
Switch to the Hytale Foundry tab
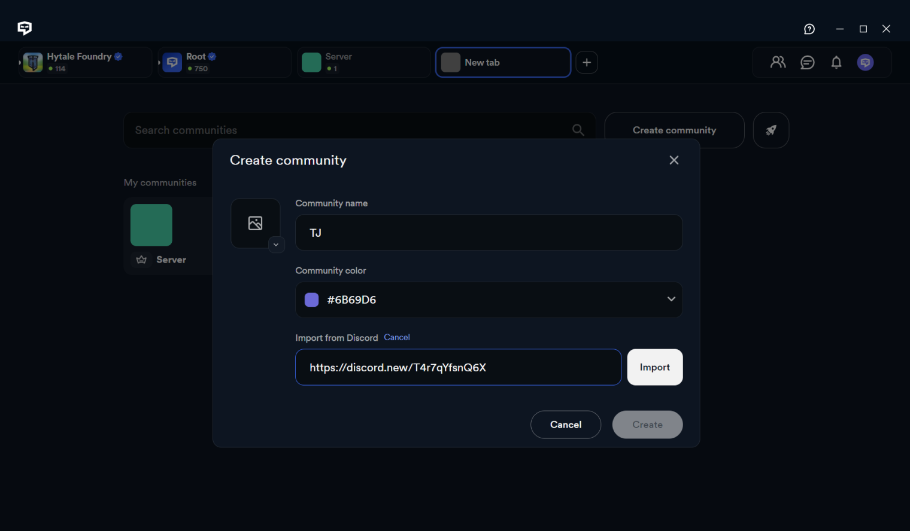click(85, 62)
